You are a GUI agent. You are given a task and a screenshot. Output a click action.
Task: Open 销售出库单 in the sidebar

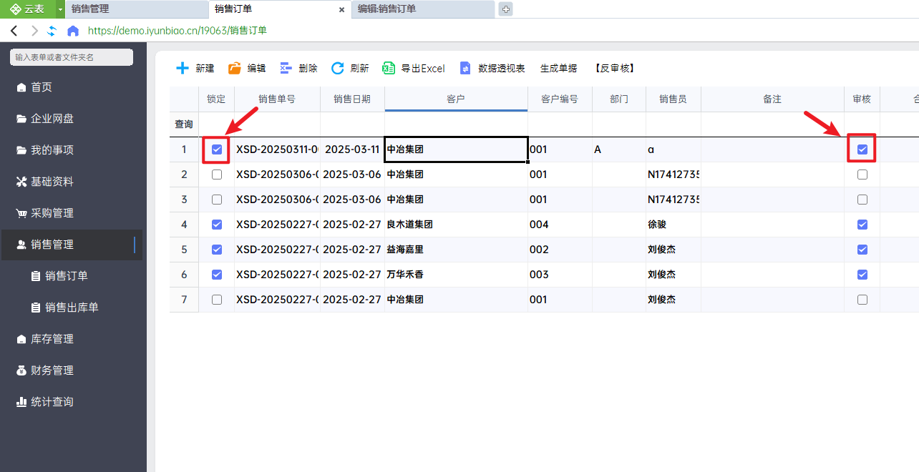(x=72, y=308)
